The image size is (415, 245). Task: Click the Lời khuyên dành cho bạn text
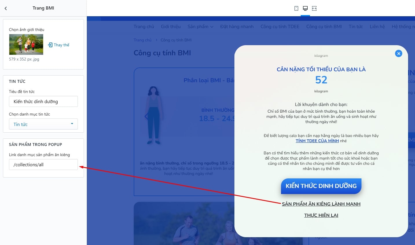coord(321,104)
